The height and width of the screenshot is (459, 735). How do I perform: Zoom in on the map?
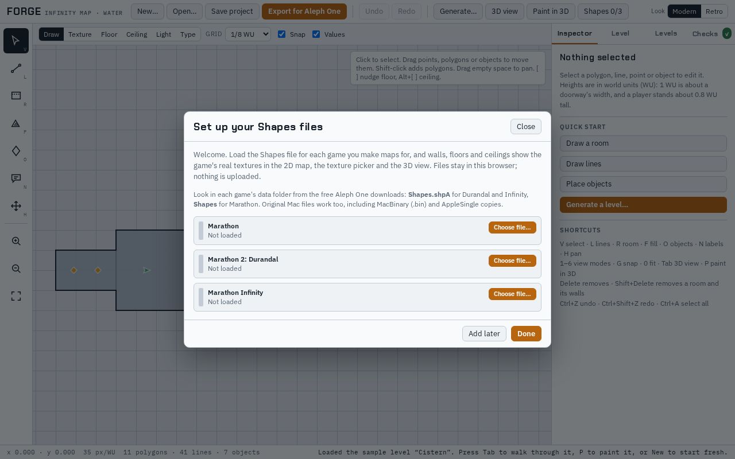pyautogui.click(x=16, y=242)
